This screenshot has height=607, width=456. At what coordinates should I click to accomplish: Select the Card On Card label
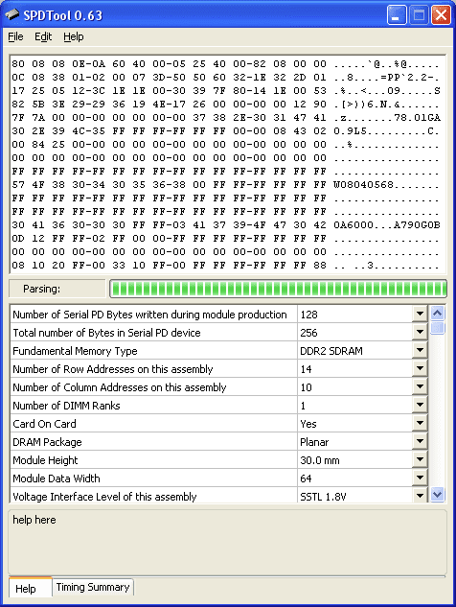[44, 424]
